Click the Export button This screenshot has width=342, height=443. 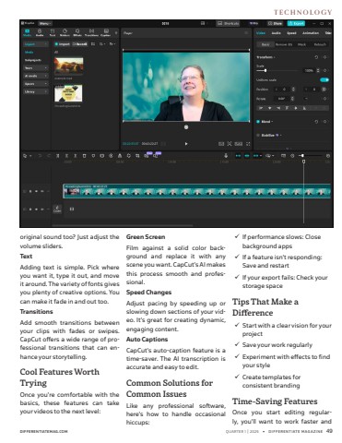click(x=296, y=23)
